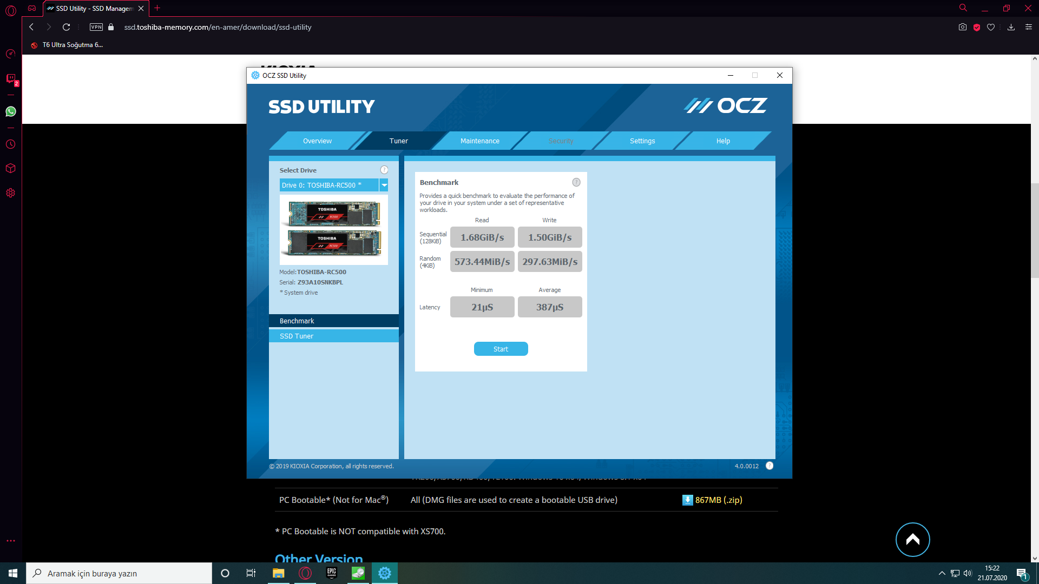Open Epic Games Launcher from the taskbar
1039x584 pixels.
pos(332,573)
